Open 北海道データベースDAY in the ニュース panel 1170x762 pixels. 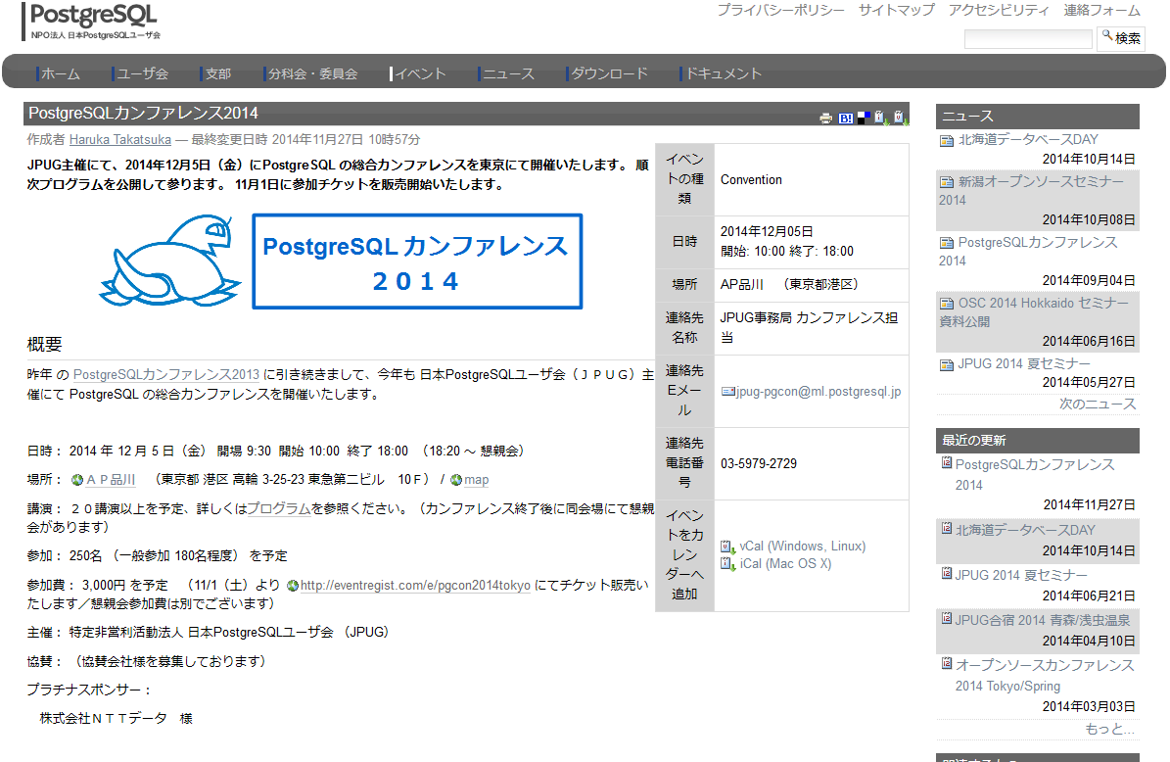click(1028, 139)
